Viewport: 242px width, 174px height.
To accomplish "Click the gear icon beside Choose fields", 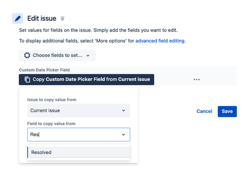I will click(x=27, y=55).
